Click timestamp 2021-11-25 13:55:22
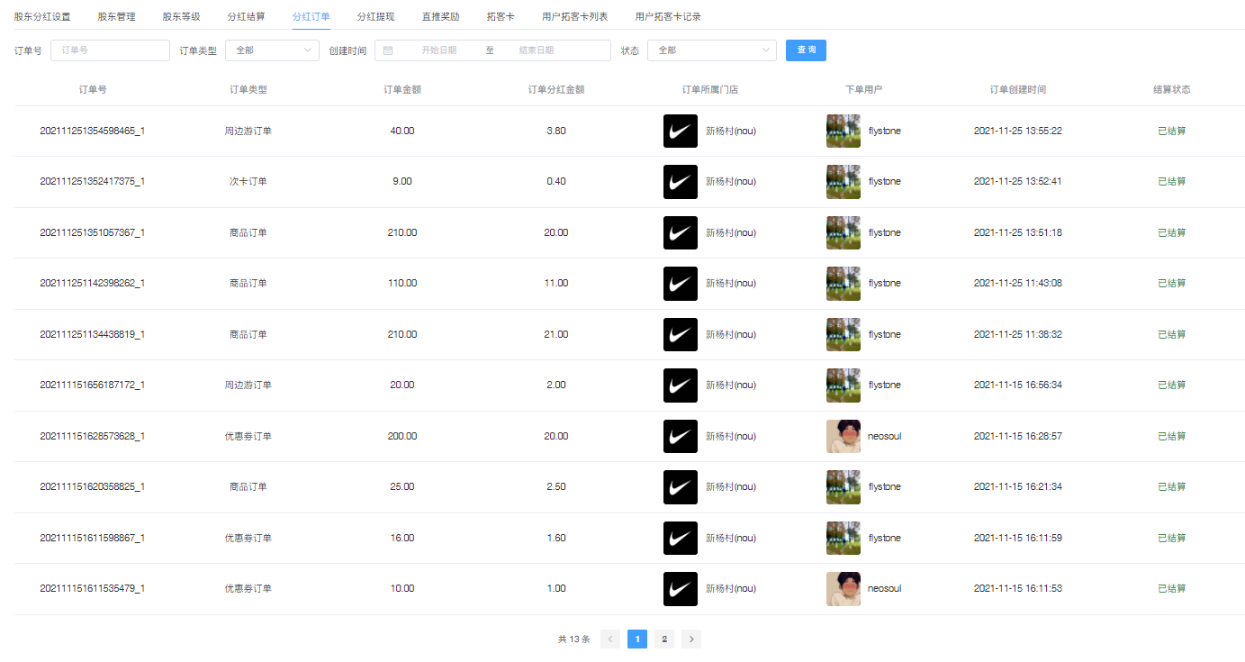 (x=1018, y=131)
